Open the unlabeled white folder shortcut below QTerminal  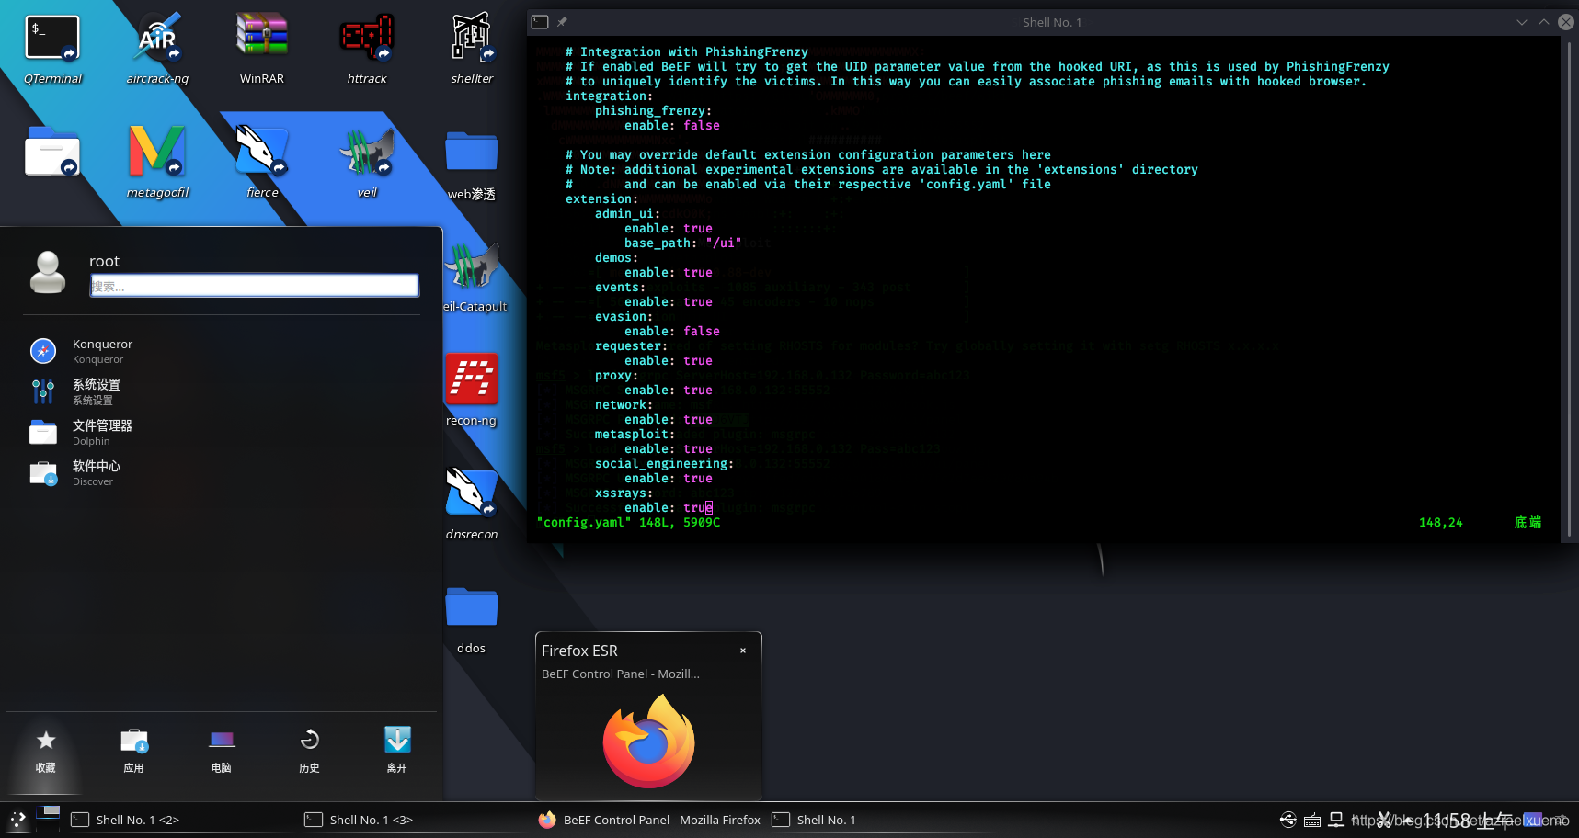52,153
